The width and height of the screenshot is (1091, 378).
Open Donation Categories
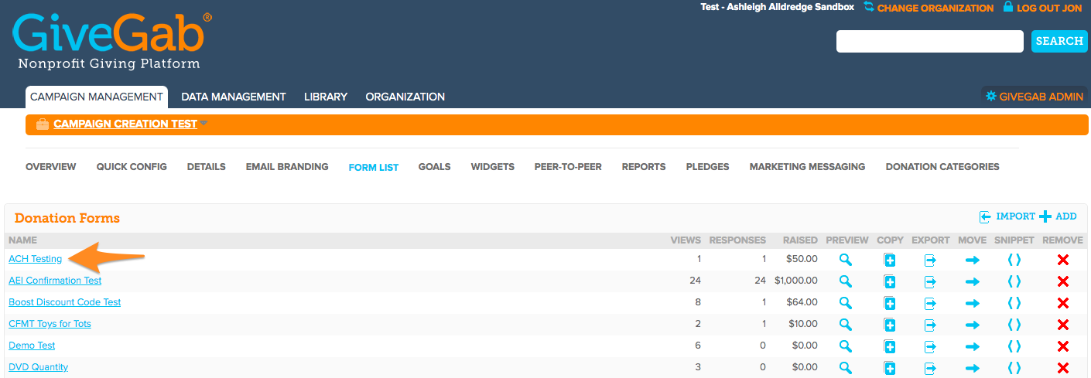click(942, 167)
